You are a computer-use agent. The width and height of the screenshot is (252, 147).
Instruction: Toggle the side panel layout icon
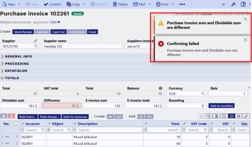[x=243, y=4]
